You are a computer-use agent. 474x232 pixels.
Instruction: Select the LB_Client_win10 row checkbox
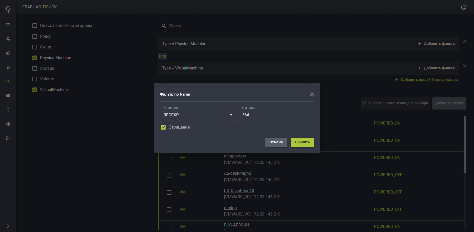[169, 192]
